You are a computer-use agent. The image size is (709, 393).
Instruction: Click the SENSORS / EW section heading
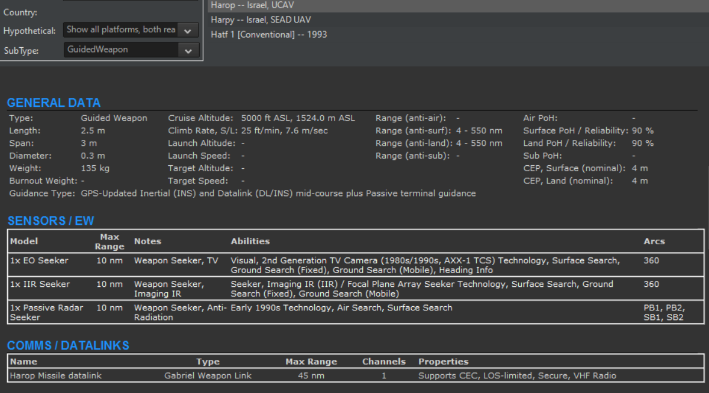[51, 221]
